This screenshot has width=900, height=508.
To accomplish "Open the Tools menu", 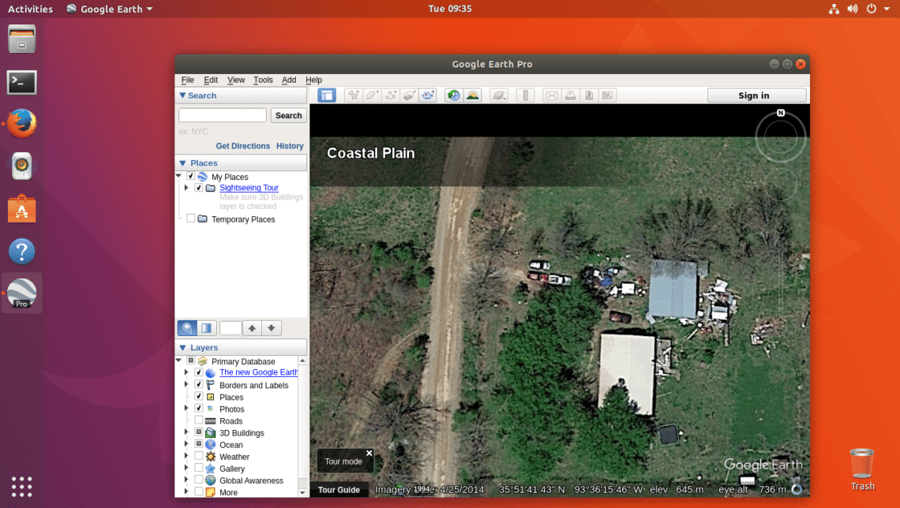I will tap(263, 80).
